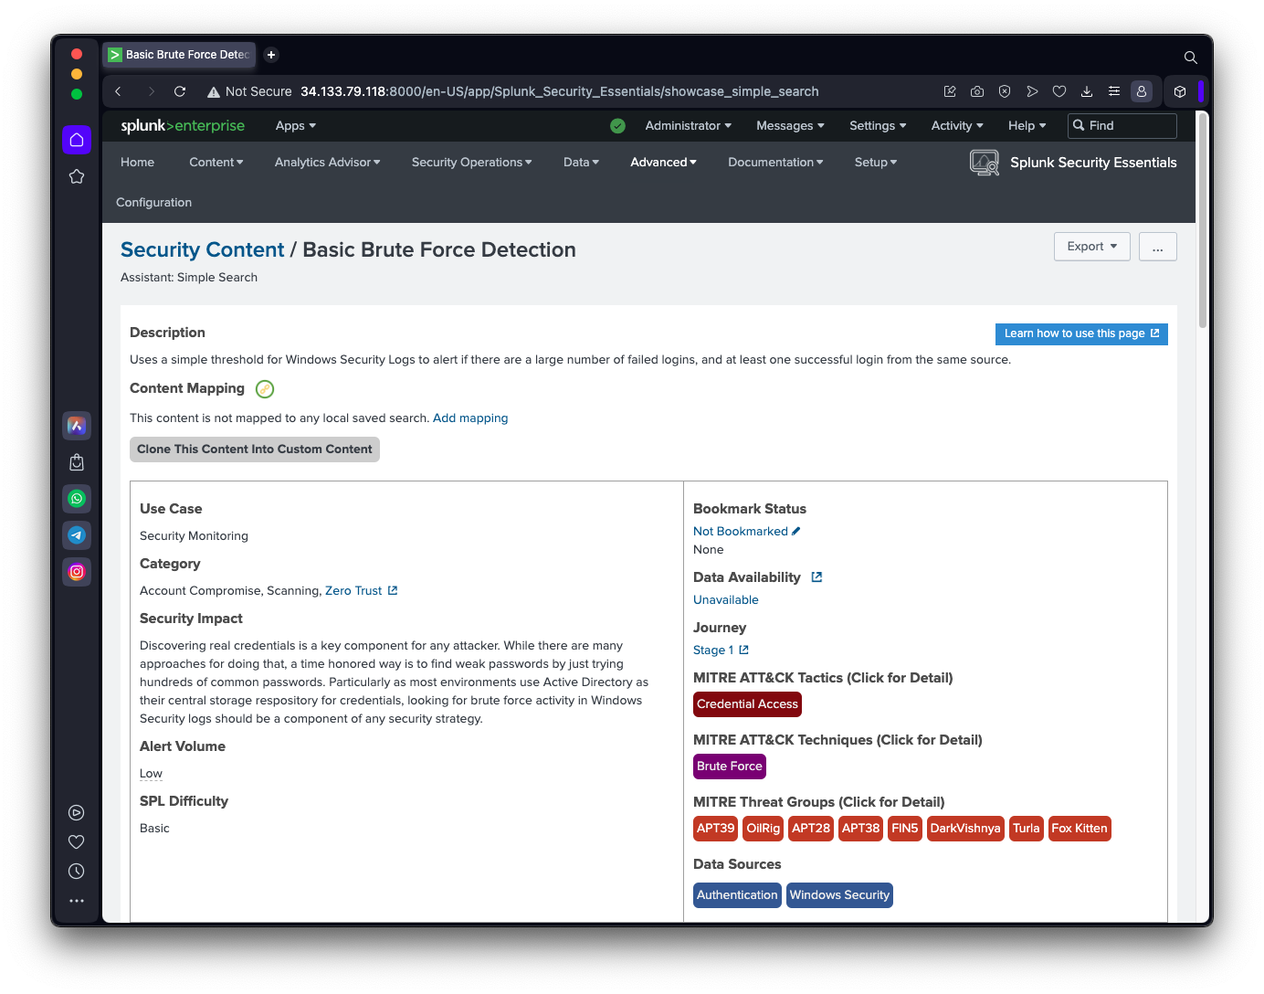The width and height of the screenshot is (1264, 994).
Task: Click the shield icon in address bar
Action: (x=1005, y=91)
